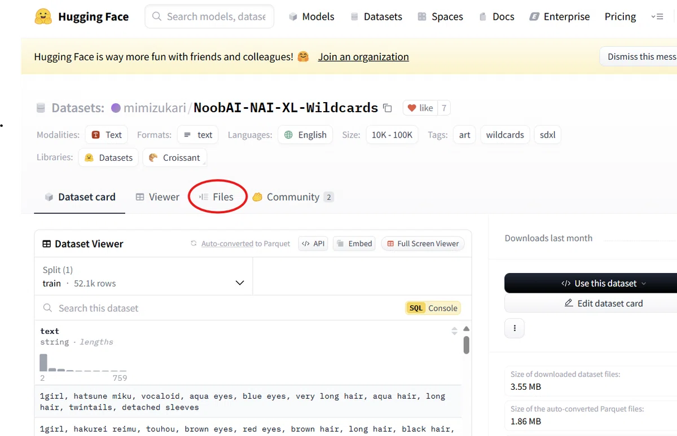677x436 pixels.
Task: Open the Community tab
Action: pyautogui.click(x=293, y=197)
